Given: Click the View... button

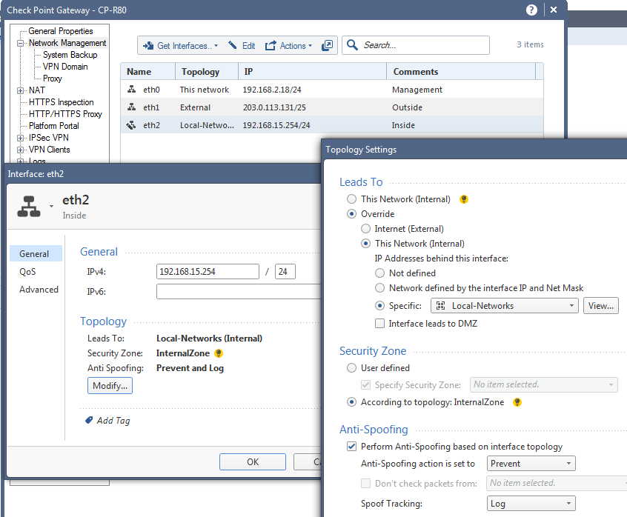Looking at the screenshot, I should pyautogui.click(x=600, y=306).
